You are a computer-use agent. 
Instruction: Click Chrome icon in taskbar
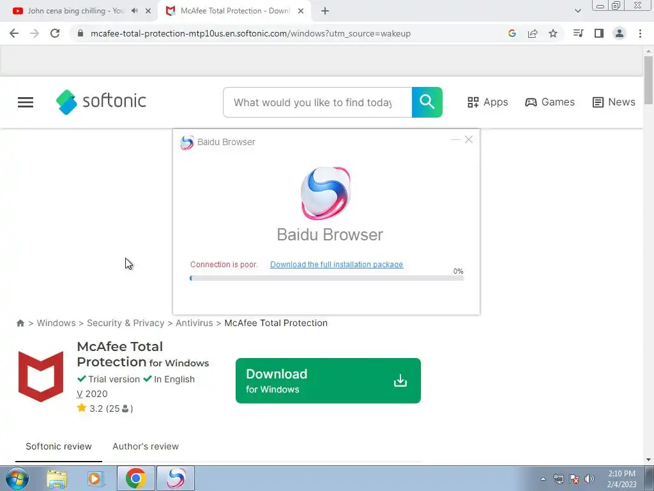point(136,478)
